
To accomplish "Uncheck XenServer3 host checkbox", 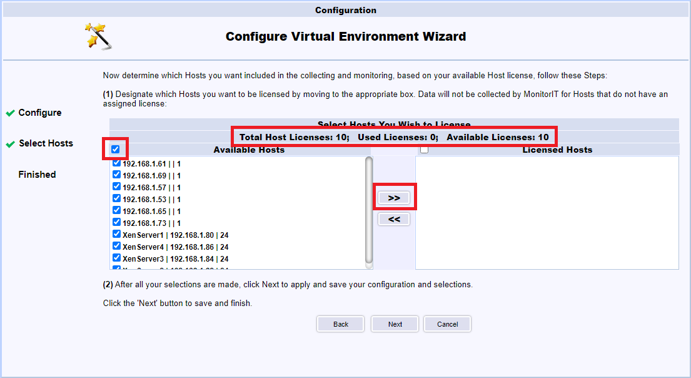I will click(x=116, y=258).
